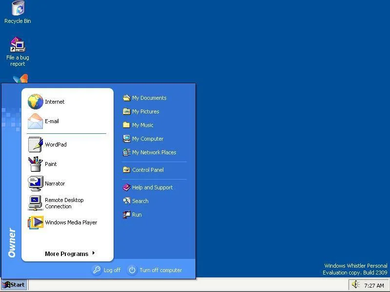Screen dimensions: 390x292
Task: Click the Search link text
Action: (140, 201)
